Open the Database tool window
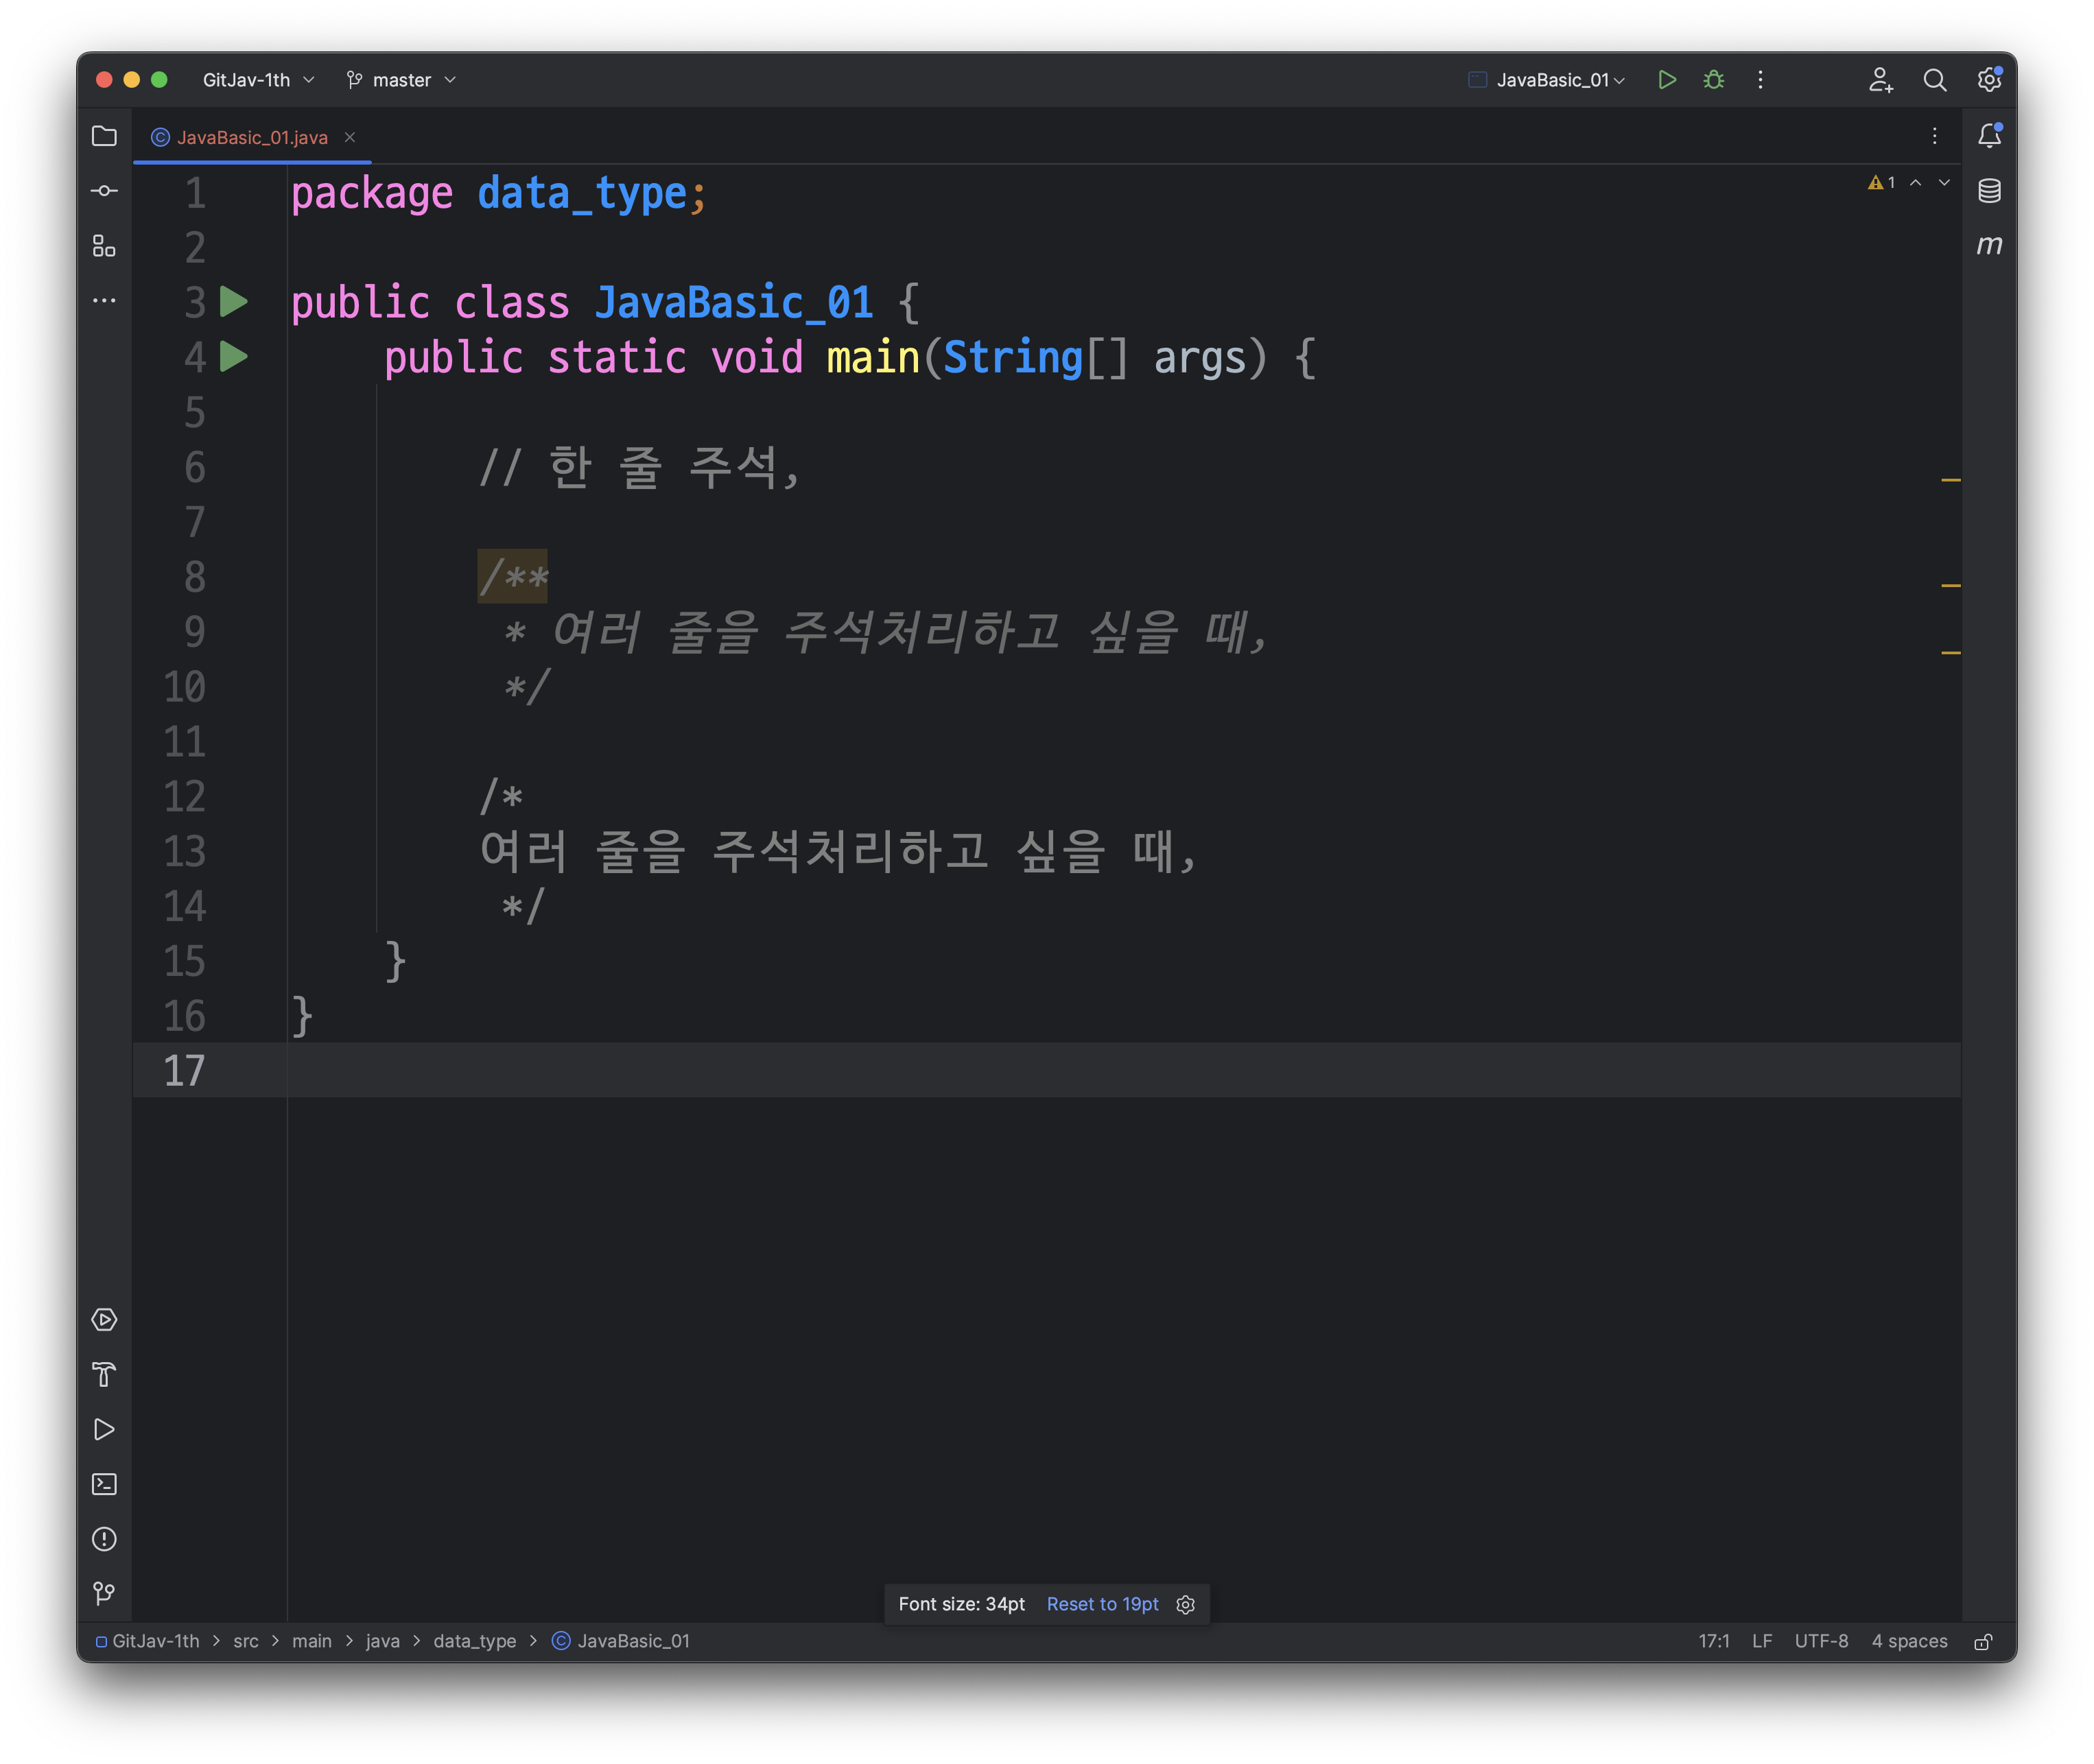This screenshot has height=1764, width=2094. pyautogui.click(x=1989, y=191)
